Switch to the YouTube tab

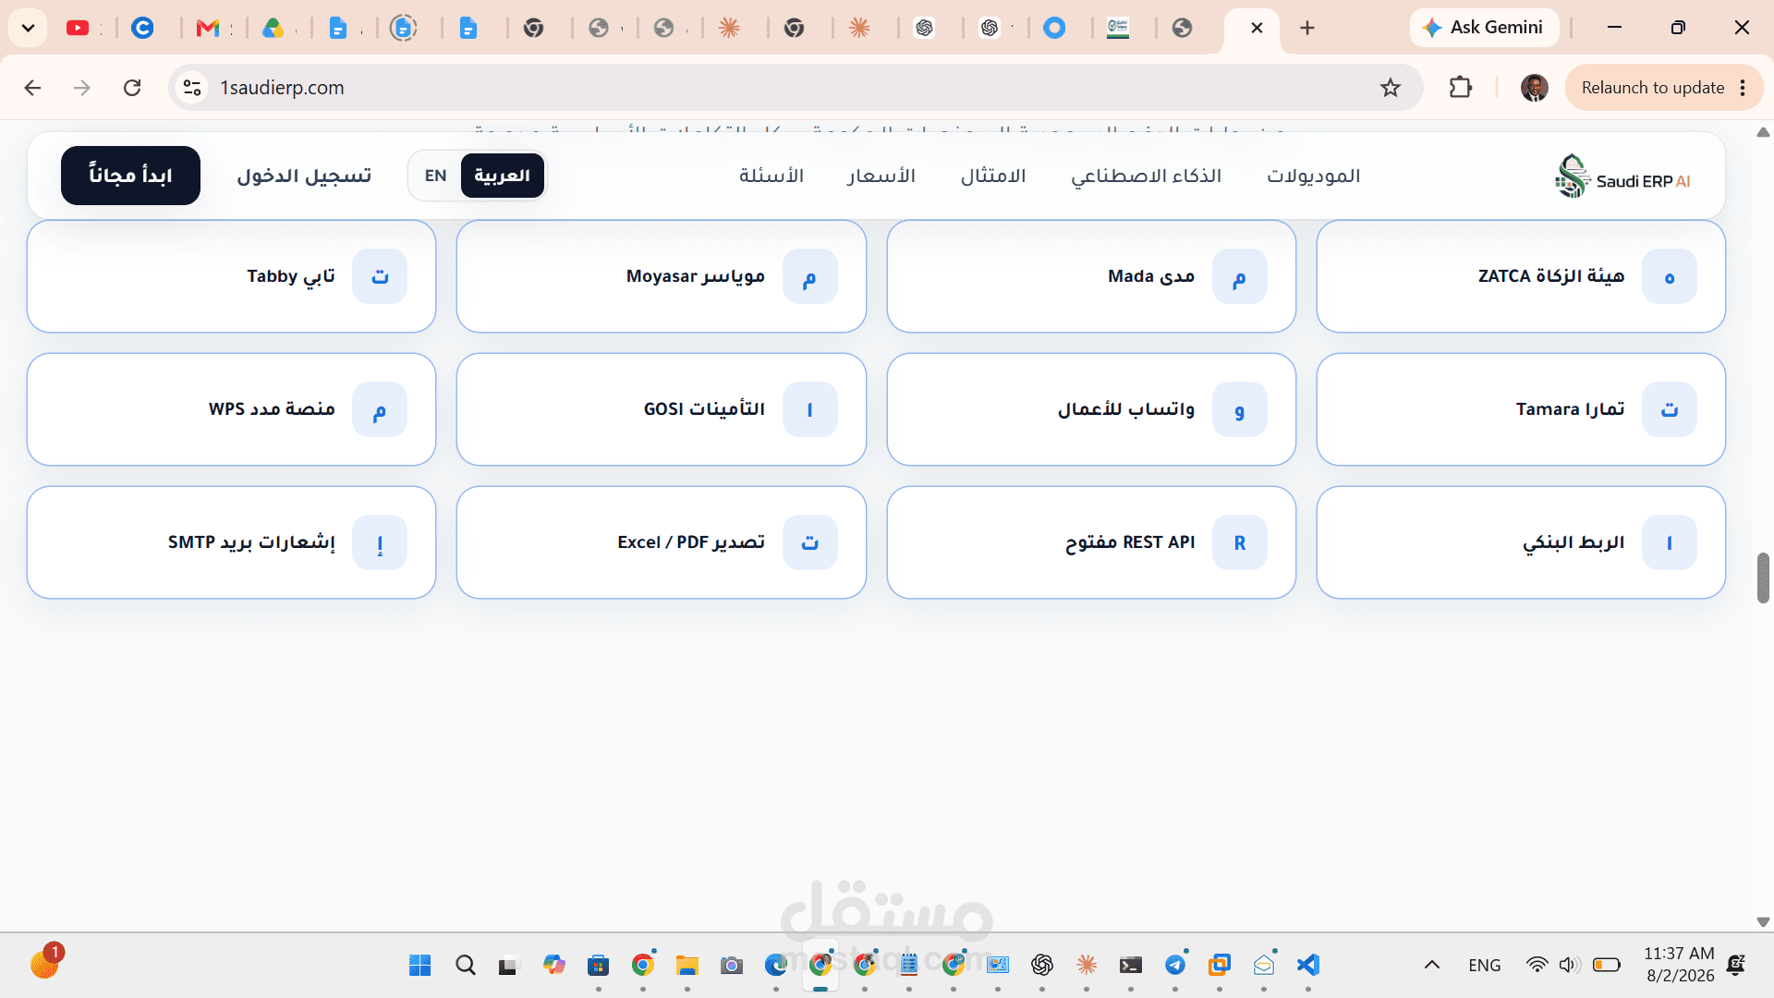click(78, 28)
